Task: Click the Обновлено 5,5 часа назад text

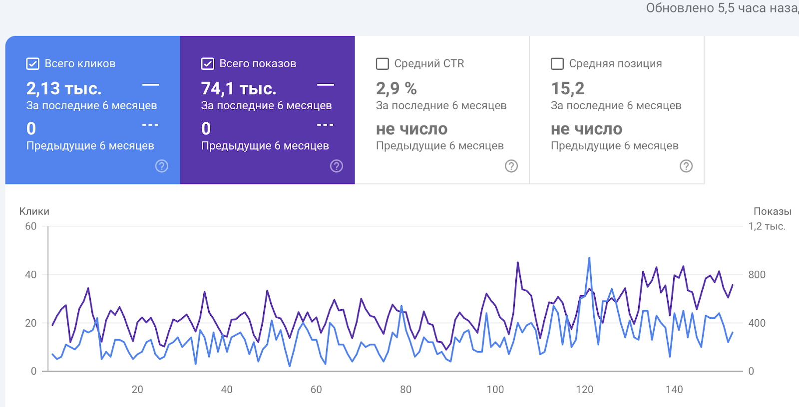Action: tap(722, 8)
